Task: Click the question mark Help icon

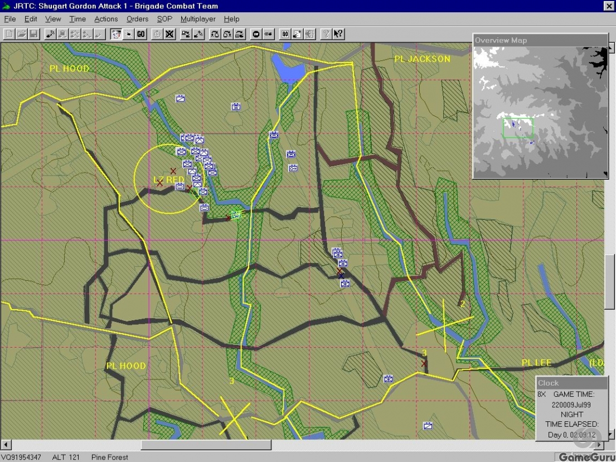Action: tap(326, 34)
